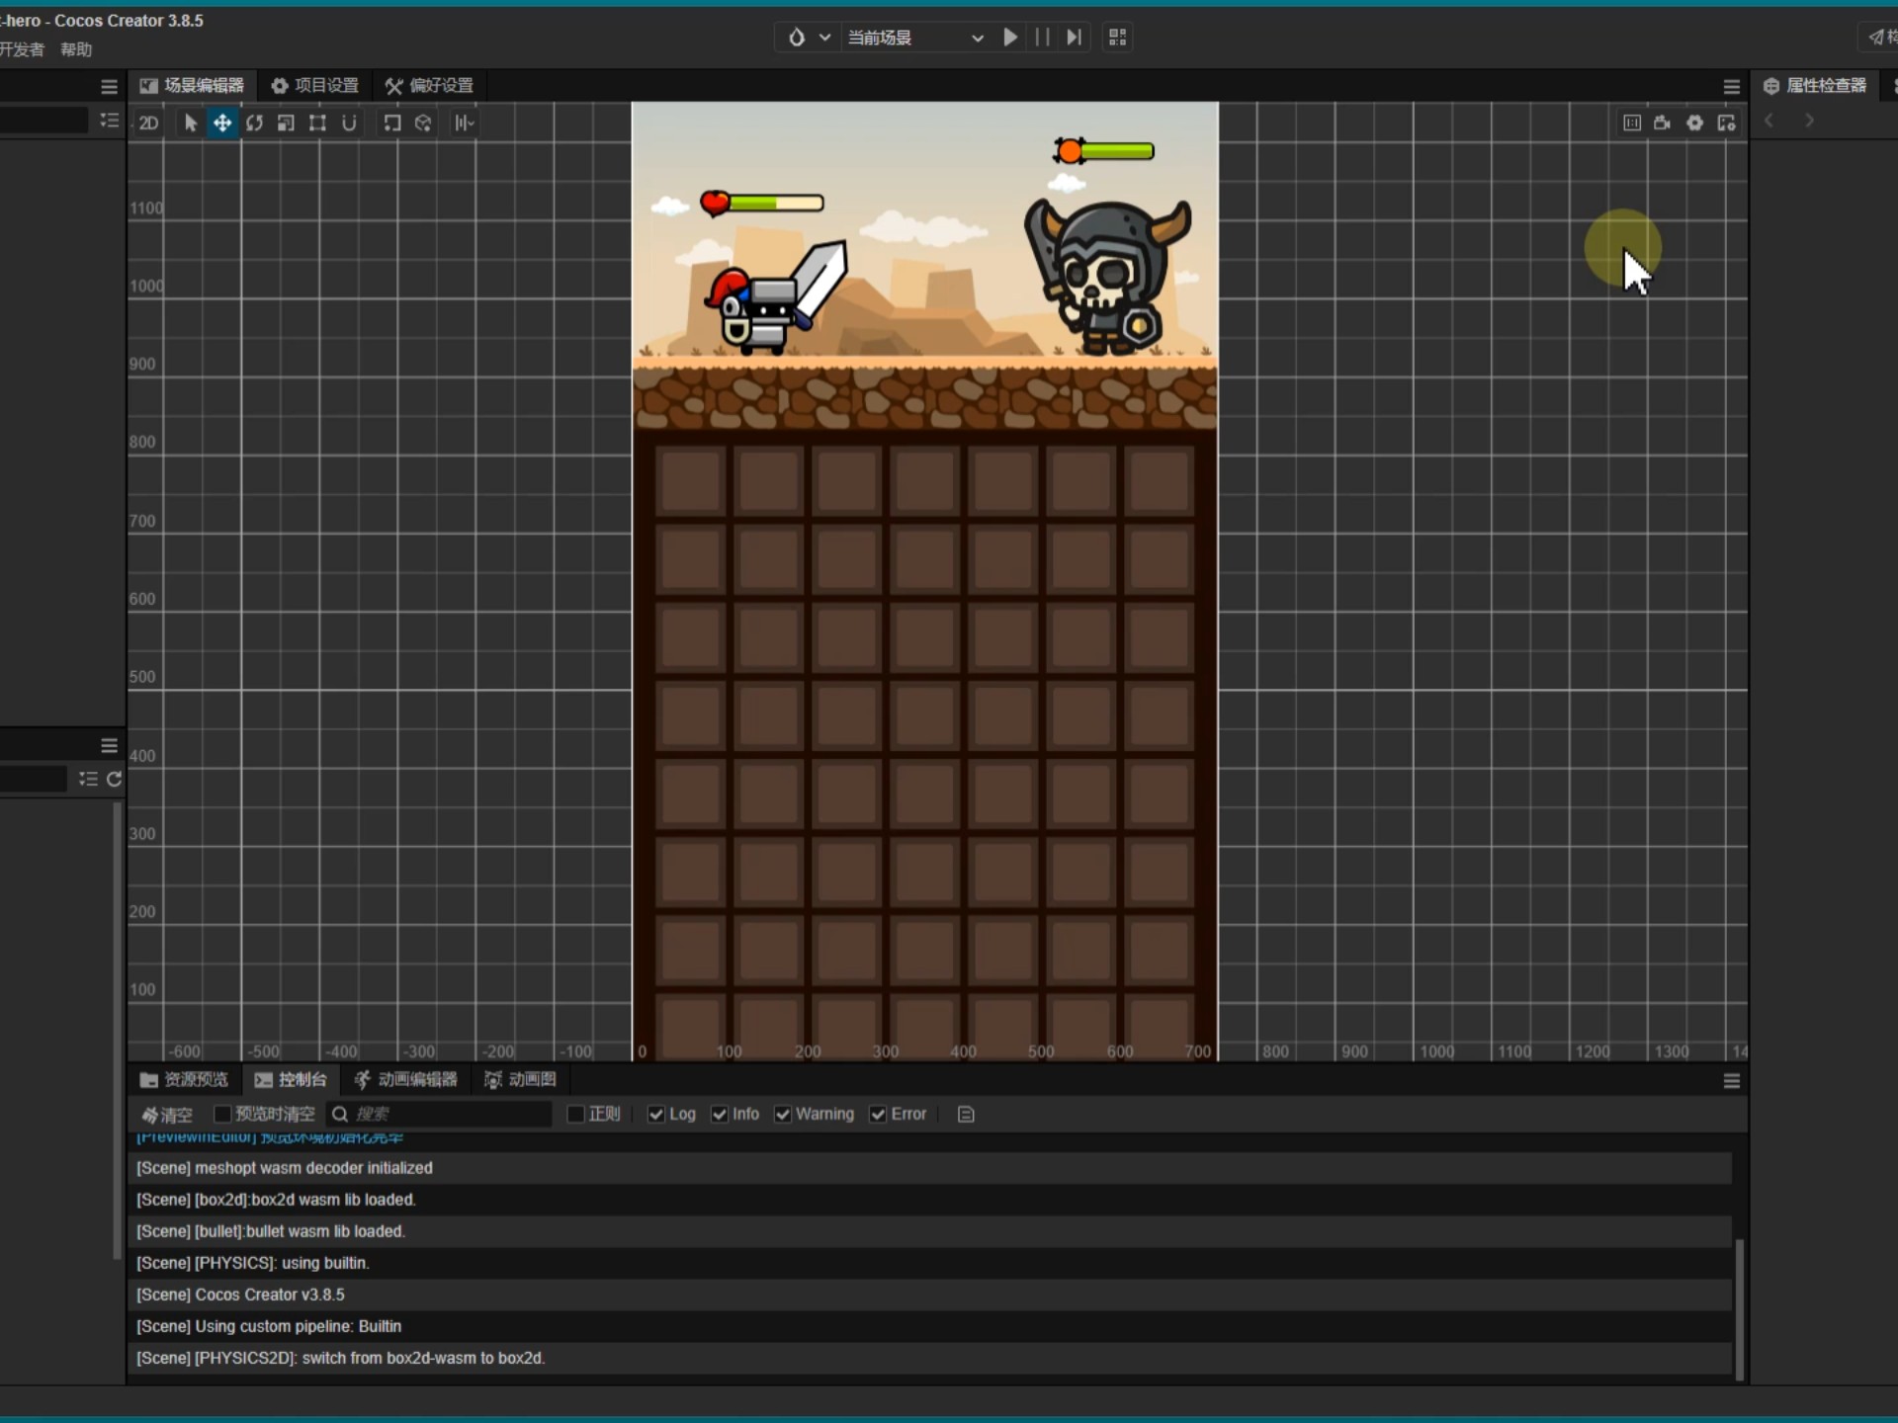Open the 动画图 tab

[520, 1079]
